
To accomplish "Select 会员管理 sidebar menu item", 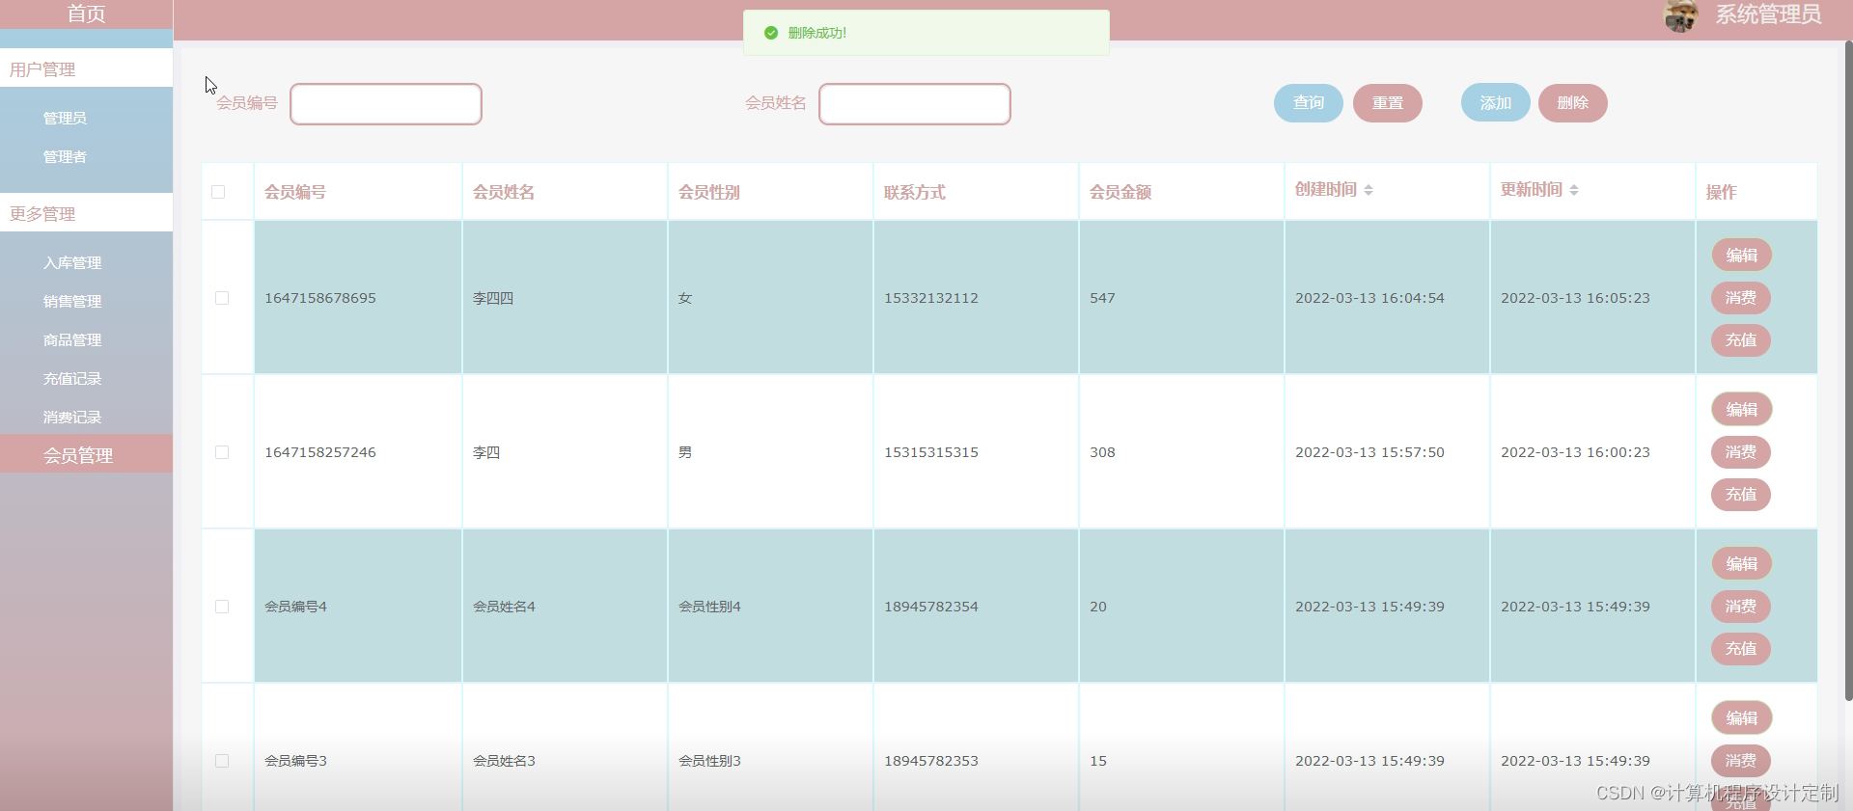I will click(78, 455).
